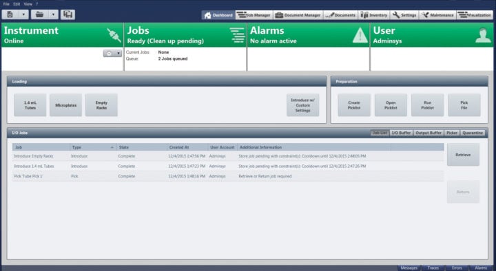Select the I/O Buffer tab
Image resolution: width=496 pixels, height=271 pixels.
(401, 133)
